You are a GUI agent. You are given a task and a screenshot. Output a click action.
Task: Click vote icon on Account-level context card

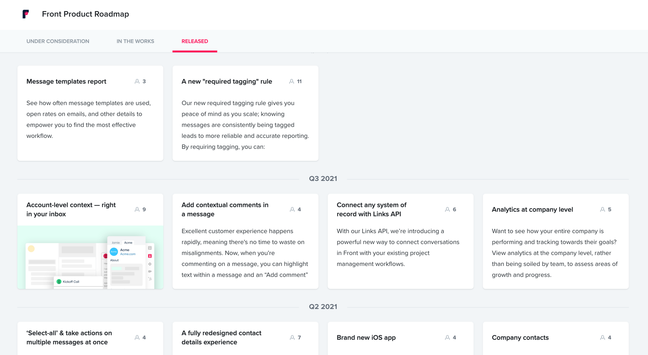point(137,209)
